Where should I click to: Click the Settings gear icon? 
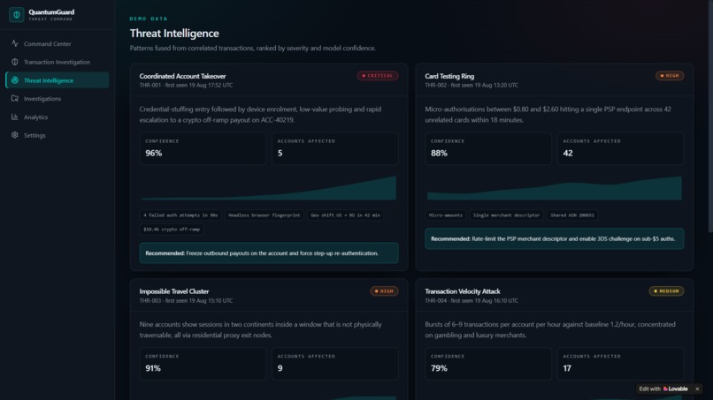click(x=15, y=135)
